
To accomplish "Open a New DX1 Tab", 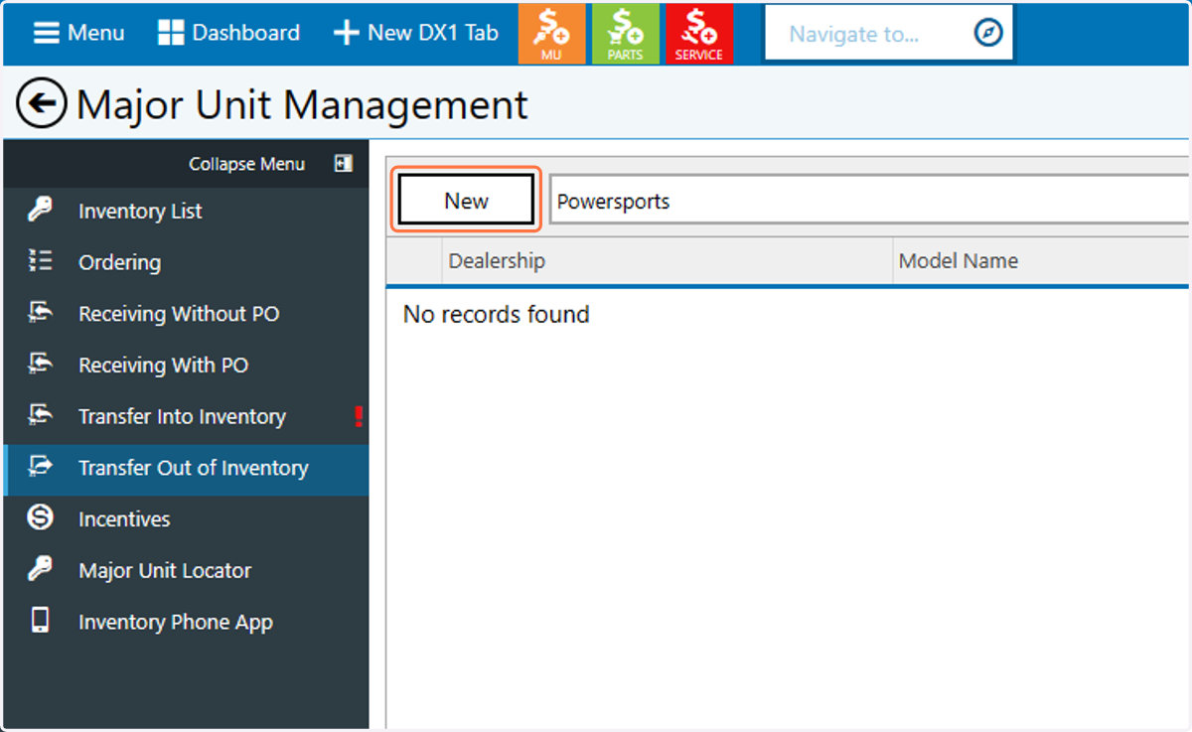I will (415, 33).
